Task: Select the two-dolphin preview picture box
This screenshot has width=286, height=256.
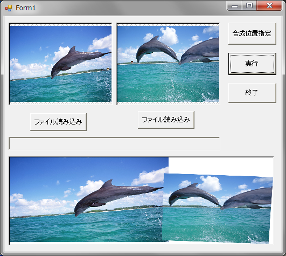Action: (168, 64)
